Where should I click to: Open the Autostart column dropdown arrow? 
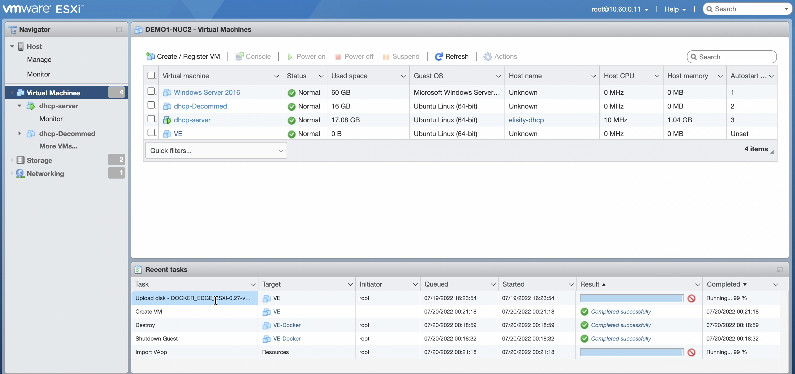[771, 76]
